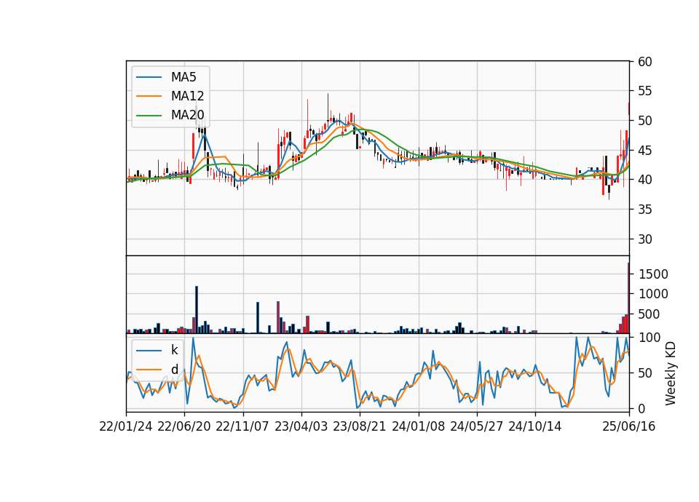Viewport: 699px width, 502px height.
Task: Click the volume axis label 1000
Action: [x=653, y=294]
